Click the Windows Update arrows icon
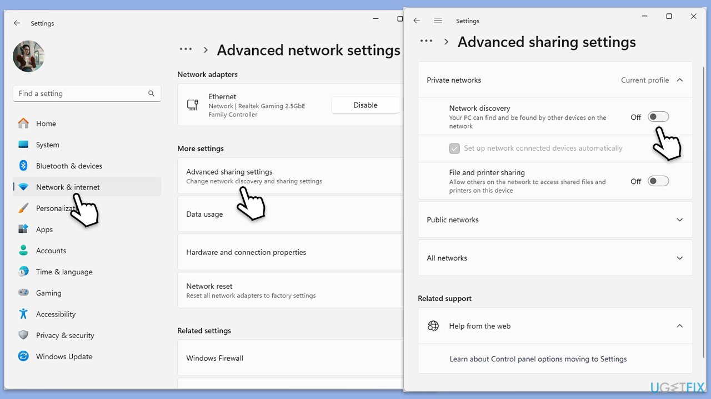711x399 pixels. click(23, 356)
